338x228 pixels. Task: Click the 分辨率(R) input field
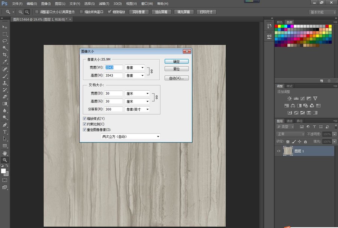(113, 109)
